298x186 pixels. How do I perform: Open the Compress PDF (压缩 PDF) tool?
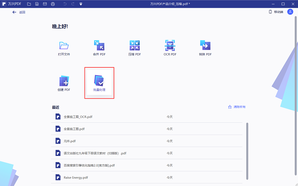(x=134, y=46)
